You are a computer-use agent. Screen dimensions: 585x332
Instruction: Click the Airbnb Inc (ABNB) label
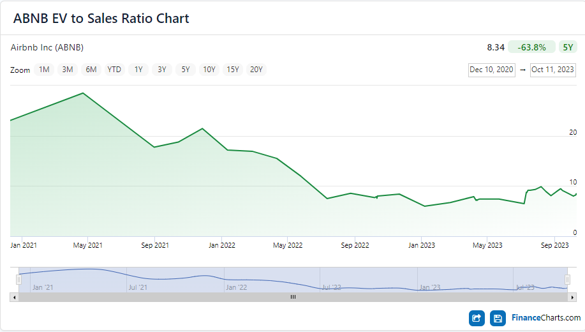pos(47,47)
